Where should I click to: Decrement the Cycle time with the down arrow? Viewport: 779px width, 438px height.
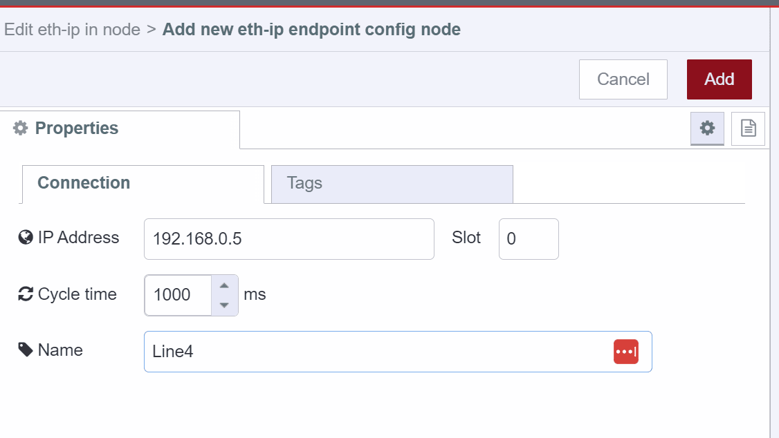coord(223,304)
